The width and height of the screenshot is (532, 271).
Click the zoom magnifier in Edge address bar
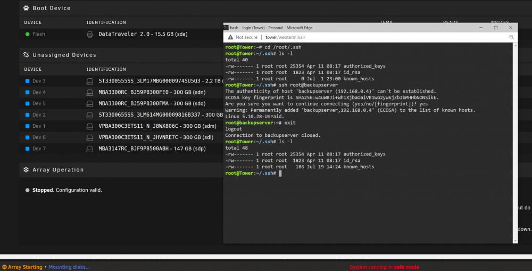coord(511,37)
